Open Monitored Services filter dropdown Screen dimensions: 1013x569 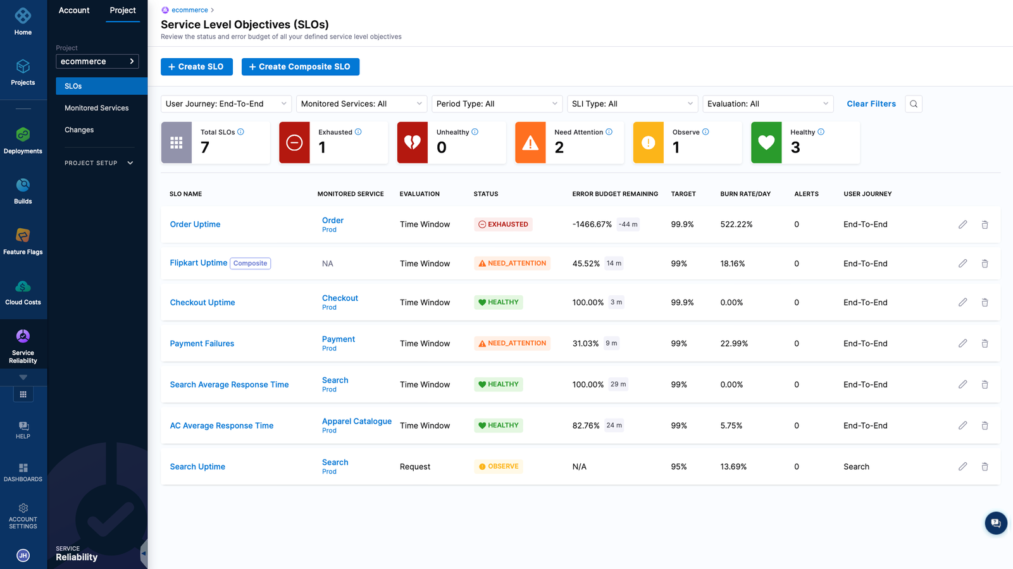tap(362, 104)
